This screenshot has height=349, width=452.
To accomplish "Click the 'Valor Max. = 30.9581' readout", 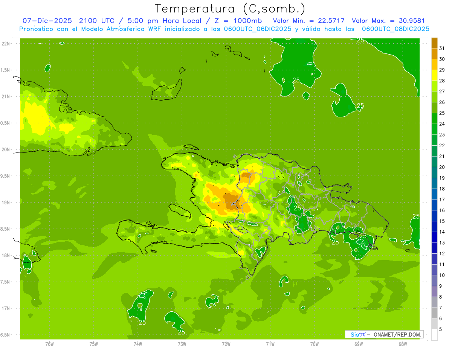I will click(x=388, y=21).
